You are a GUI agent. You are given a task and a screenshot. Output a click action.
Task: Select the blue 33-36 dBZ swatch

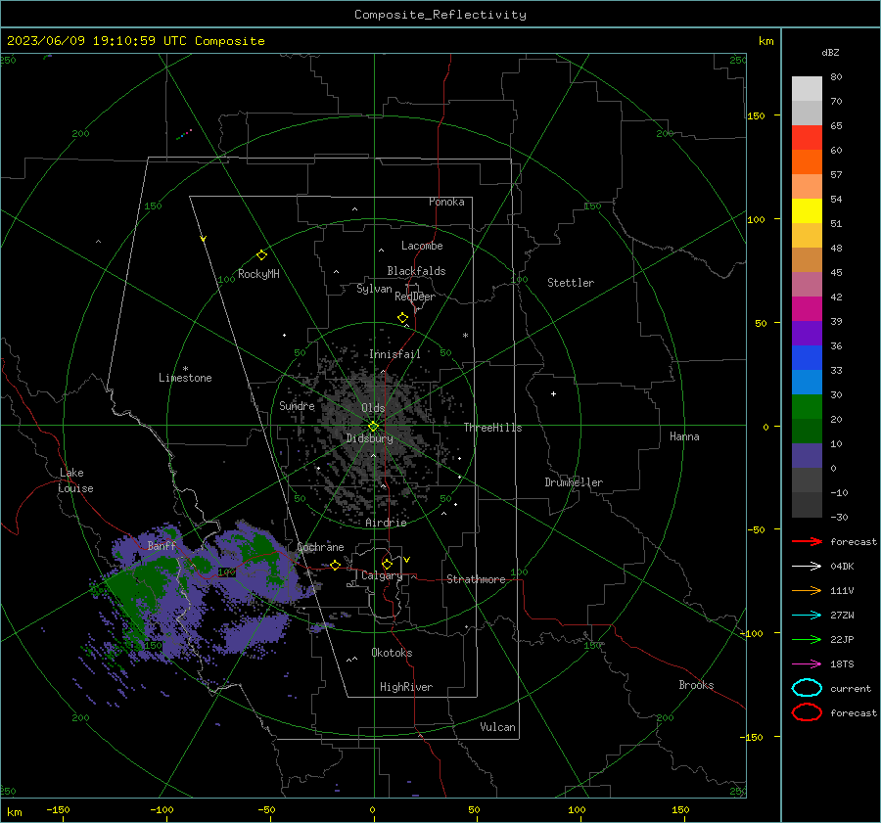[x=807, y=357]
